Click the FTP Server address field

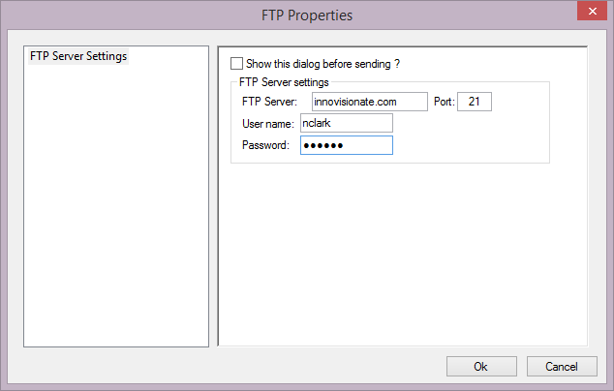tap(369, 102)
